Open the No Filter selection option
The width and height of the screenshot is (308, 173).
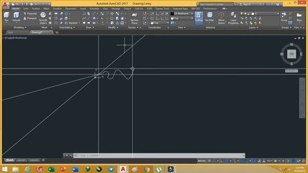tap(209, 17)
